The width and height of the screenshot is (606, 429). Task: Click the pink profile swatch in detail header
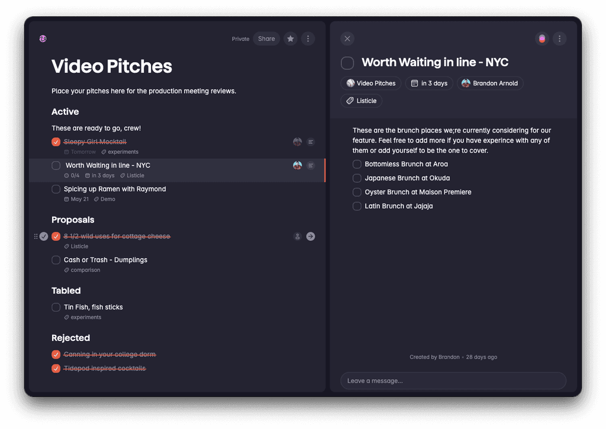542,38
